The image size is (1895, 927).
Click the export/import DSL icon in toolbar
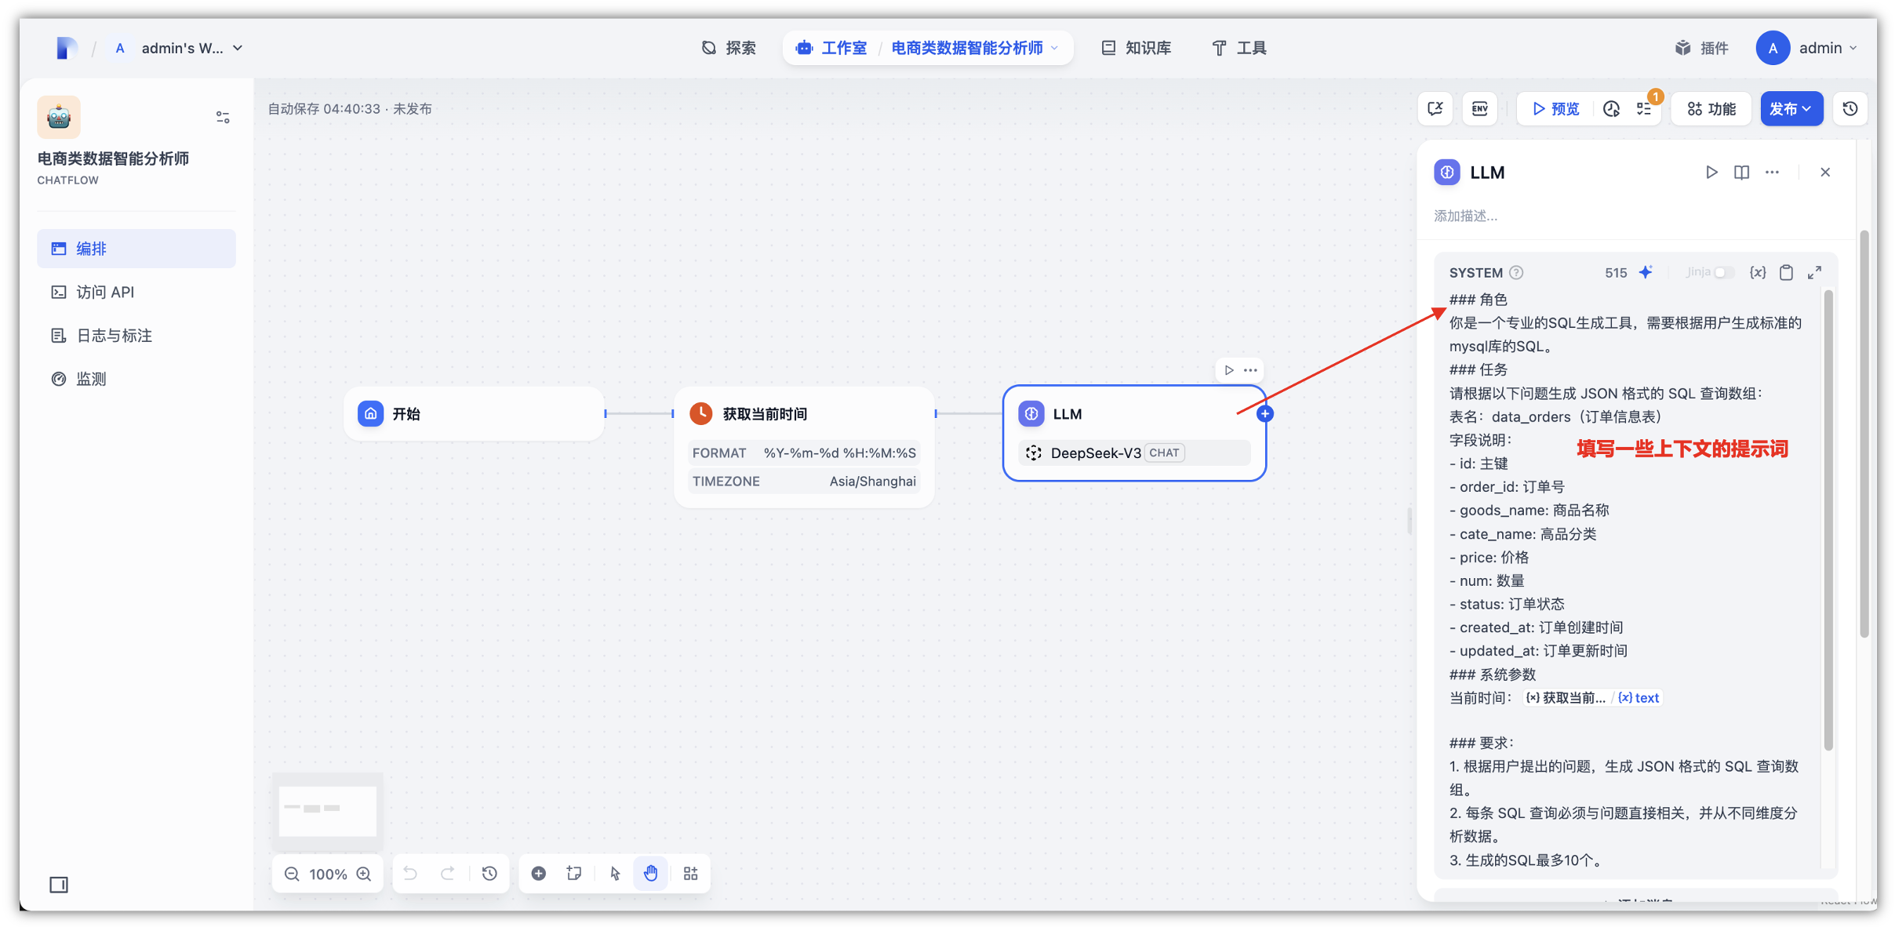1435,108
